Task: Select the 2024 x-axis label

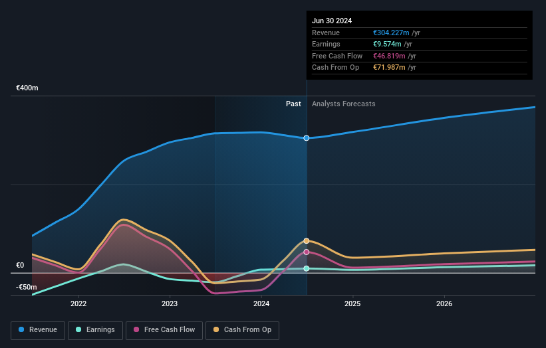Action: pyautogui.click(x=261, y=304)
